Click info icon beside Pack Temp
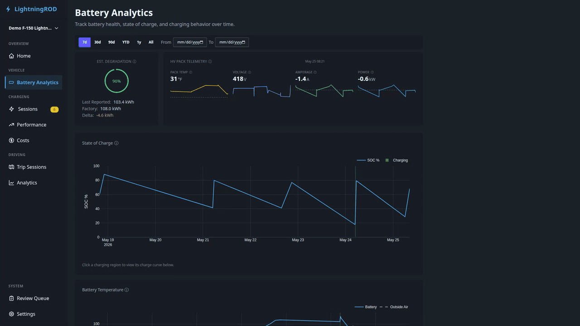580x326 pixels. click(x=190, y=72)
